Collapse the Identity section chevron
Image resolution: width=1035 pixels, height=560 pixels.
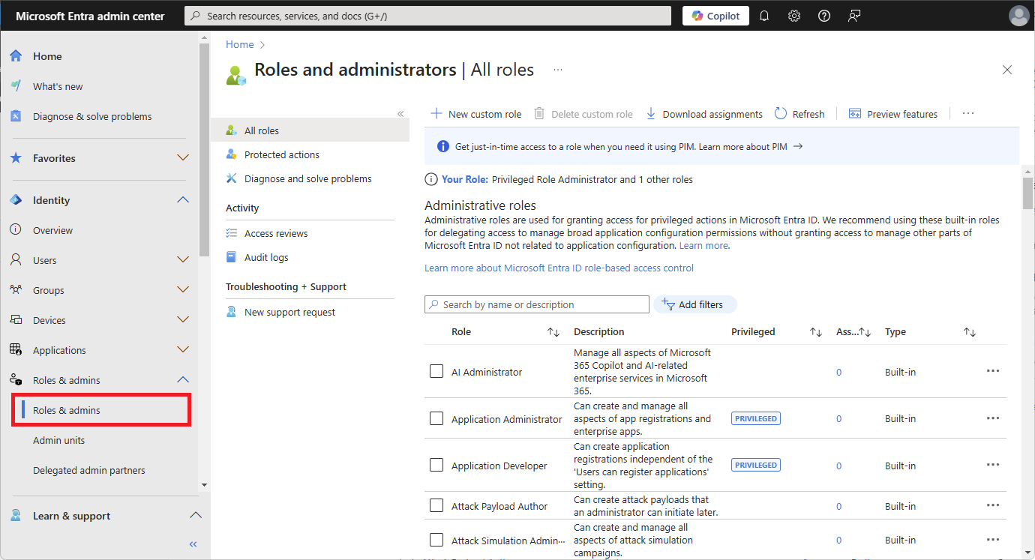pyautogui.click(x=182, y=200)
